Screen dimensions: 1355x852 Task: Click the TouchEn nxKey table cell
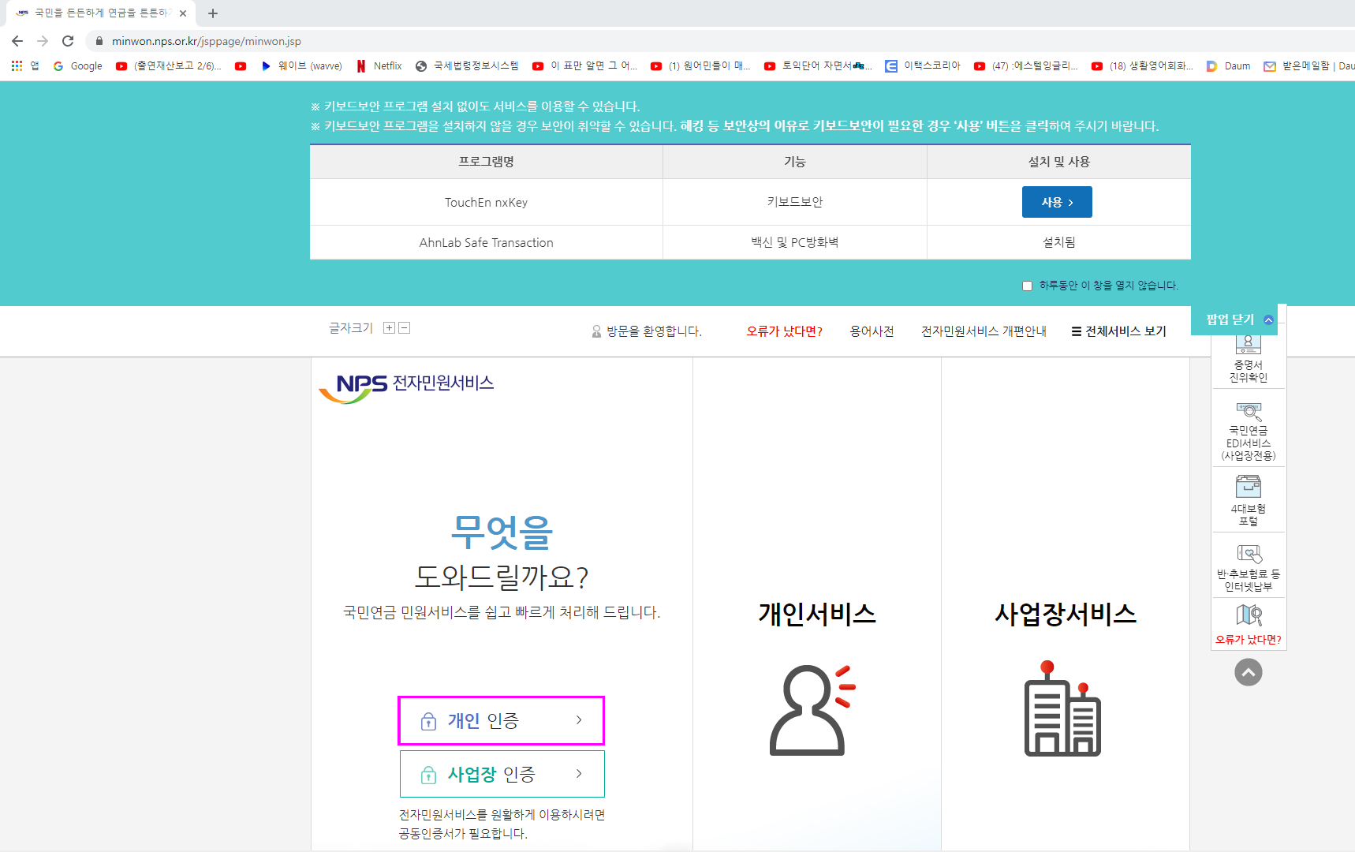tap(487, 203)
